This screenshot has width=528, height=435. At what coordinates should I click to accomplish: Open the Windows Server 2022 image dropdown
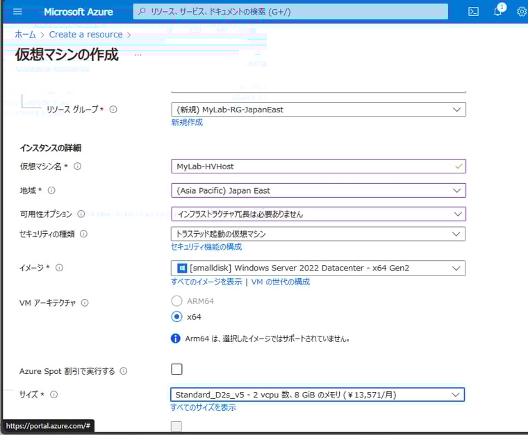318,268
